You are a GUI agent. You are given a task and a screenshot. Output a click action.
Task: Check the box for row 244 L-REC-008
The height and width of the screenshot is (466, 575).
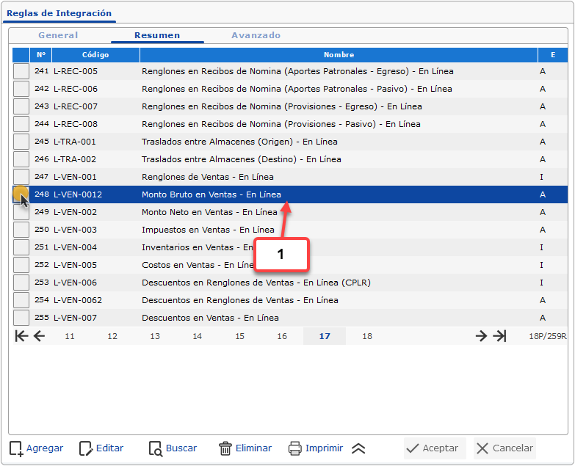pyautogui.click(x=21, y=124)
